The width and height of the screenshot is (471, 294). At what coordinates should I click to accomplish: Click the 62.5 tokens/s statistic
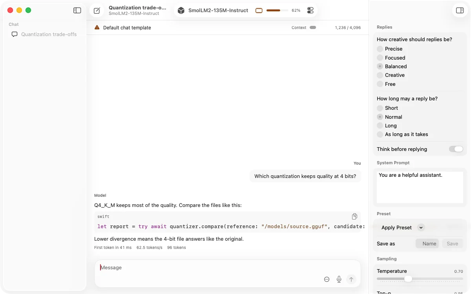[x=150, y=248]
